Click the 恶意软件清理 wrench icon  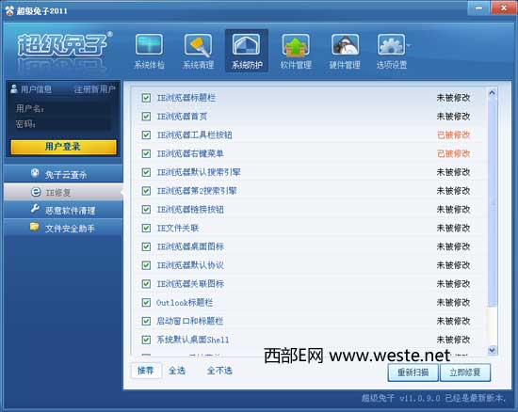pyautogui.click(x=35, y=209)
